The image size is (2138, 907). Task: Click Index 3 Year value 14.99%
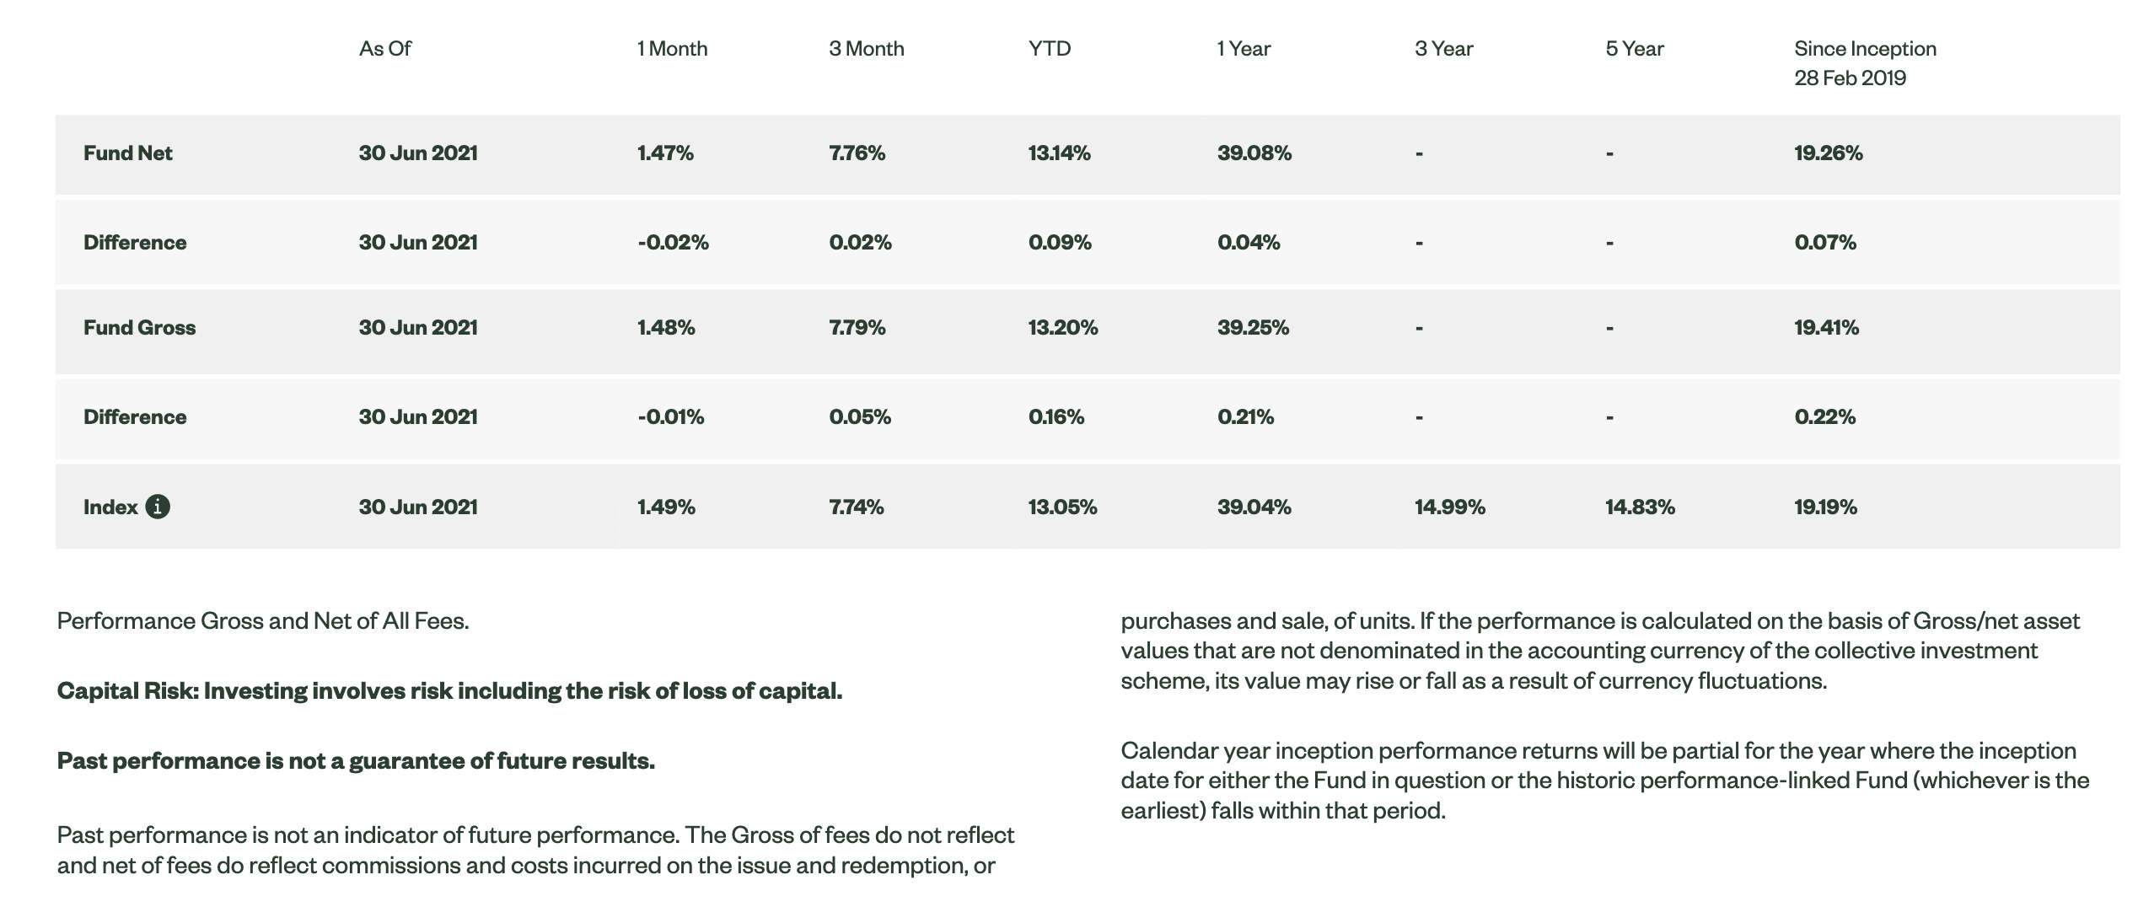pyautogui.click(x=1449, y=507)
